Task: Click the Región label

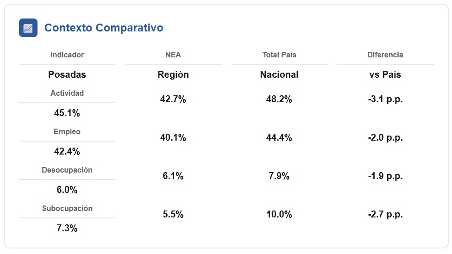Action: pos(173,74)
